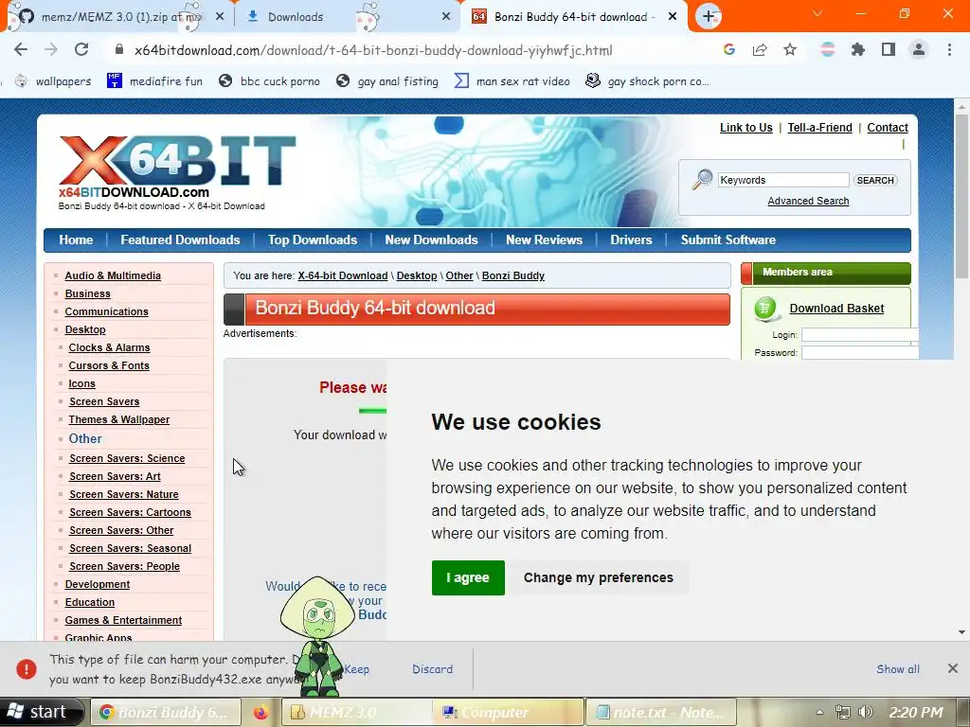
Task: Go forward with the browser arrow
Action: pyautogui.click(x=51, y=50)
